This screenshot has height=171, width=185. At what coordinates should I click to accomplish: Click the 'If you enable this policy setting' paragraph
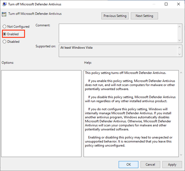(x=130, y=85)
